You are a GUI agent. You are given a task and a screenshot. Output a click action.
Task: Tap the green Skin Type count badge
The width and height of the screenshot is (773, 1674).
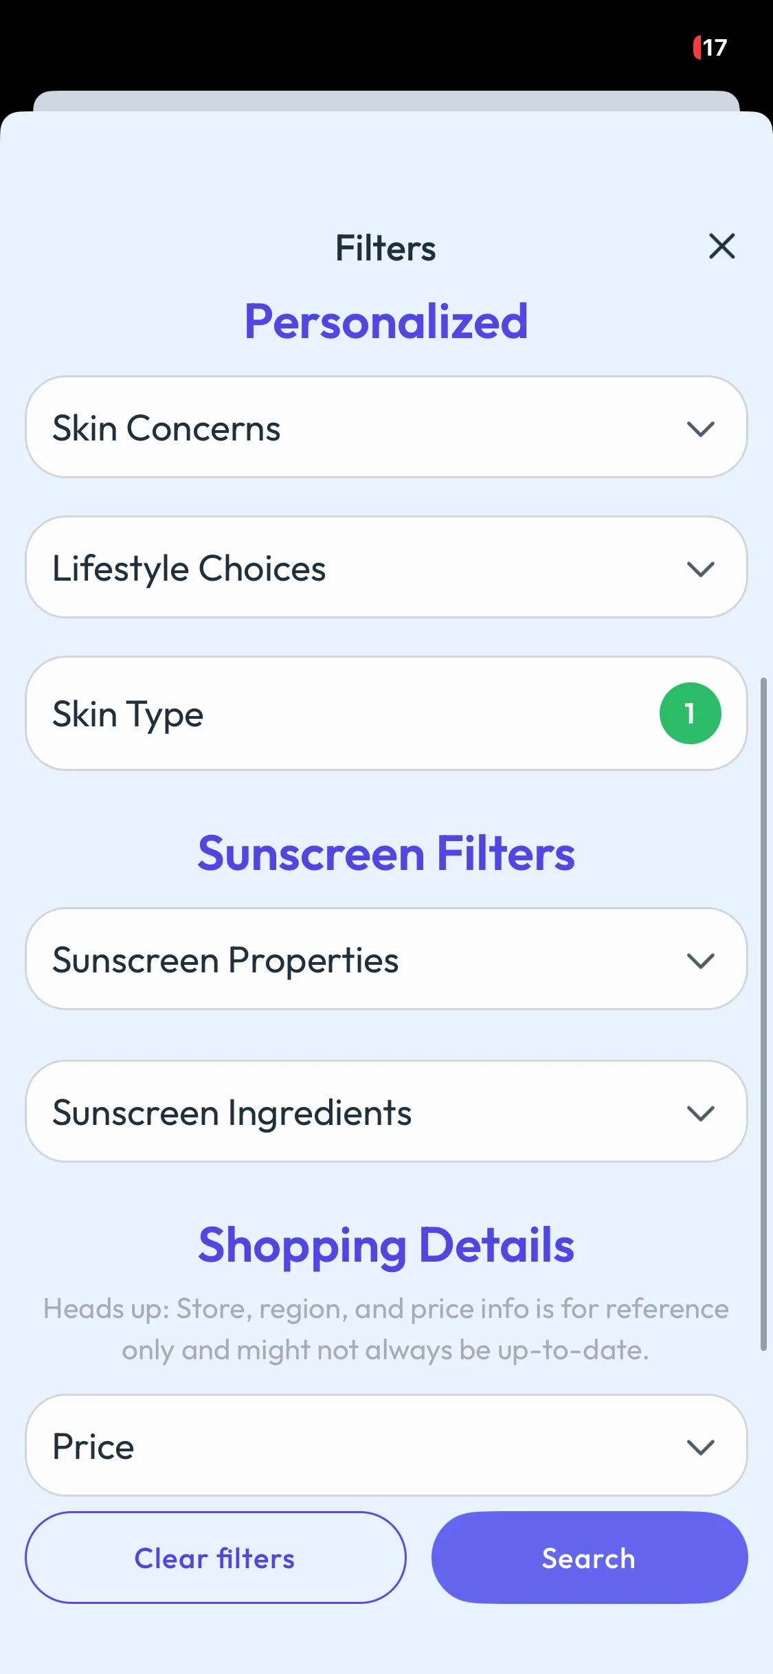click(x=690, y=713)
